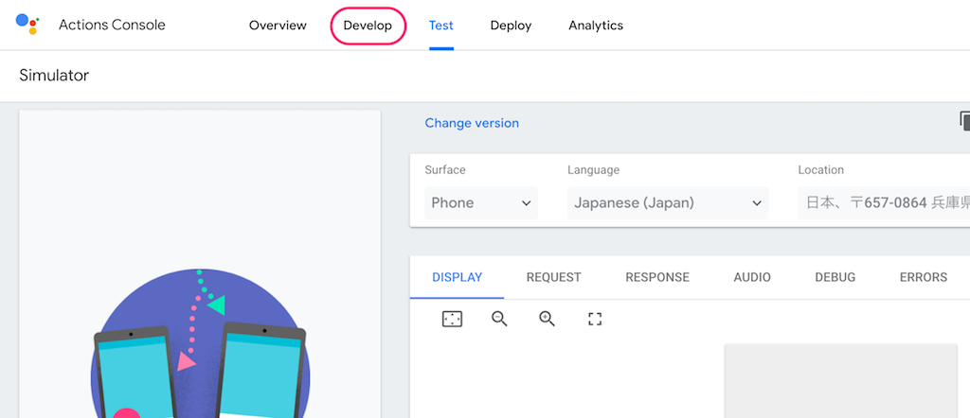Image resolution: width=970 pixels, height=418 pixels.
Task: Switch to the DEBUG tab
Action: pos(835,277)
